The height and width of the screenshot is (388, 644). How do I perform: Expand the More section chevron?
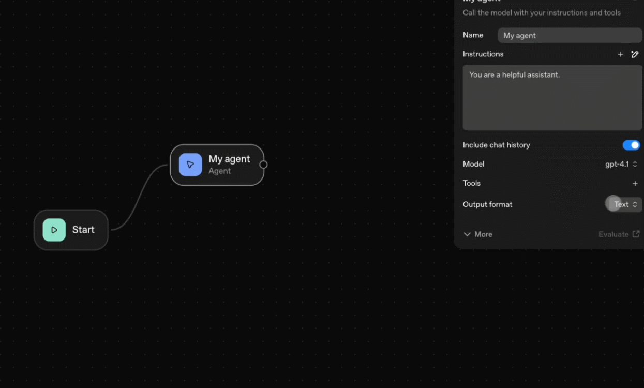(467, 234)
